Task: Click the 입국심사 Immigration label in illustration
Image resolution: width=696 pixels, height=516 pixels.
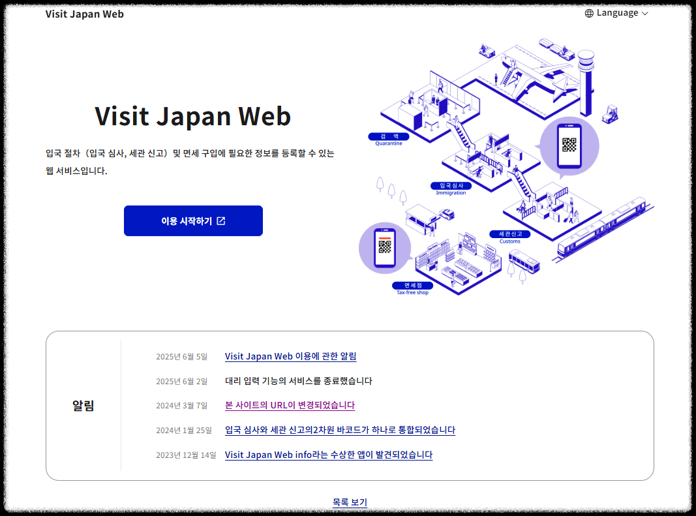Action: coord(451,189)
